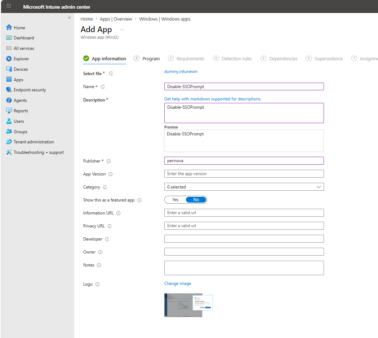378x338 pixels.
Task: Click Tenant administration gear icon
Action: tap(9, 142)
